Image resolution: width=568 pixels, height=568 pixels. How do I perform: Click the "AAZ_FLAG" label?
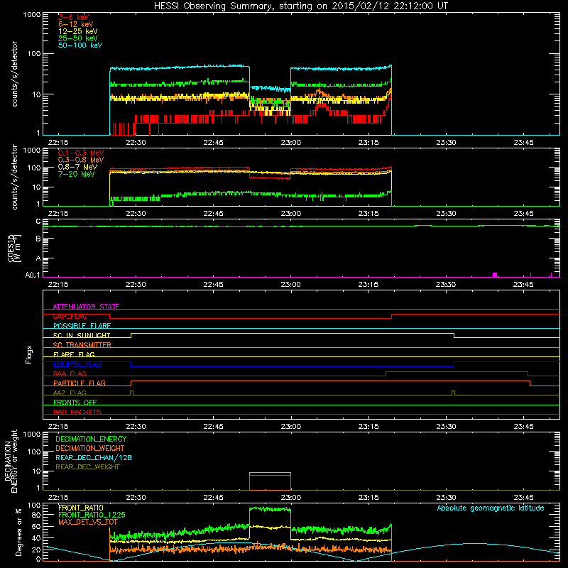tap(70, 393)
